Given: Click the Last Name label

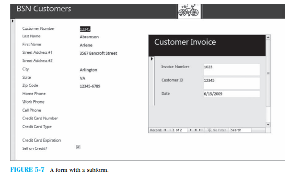Looking at the screenshot, I should pyautogui.click(x=31, y=36).
